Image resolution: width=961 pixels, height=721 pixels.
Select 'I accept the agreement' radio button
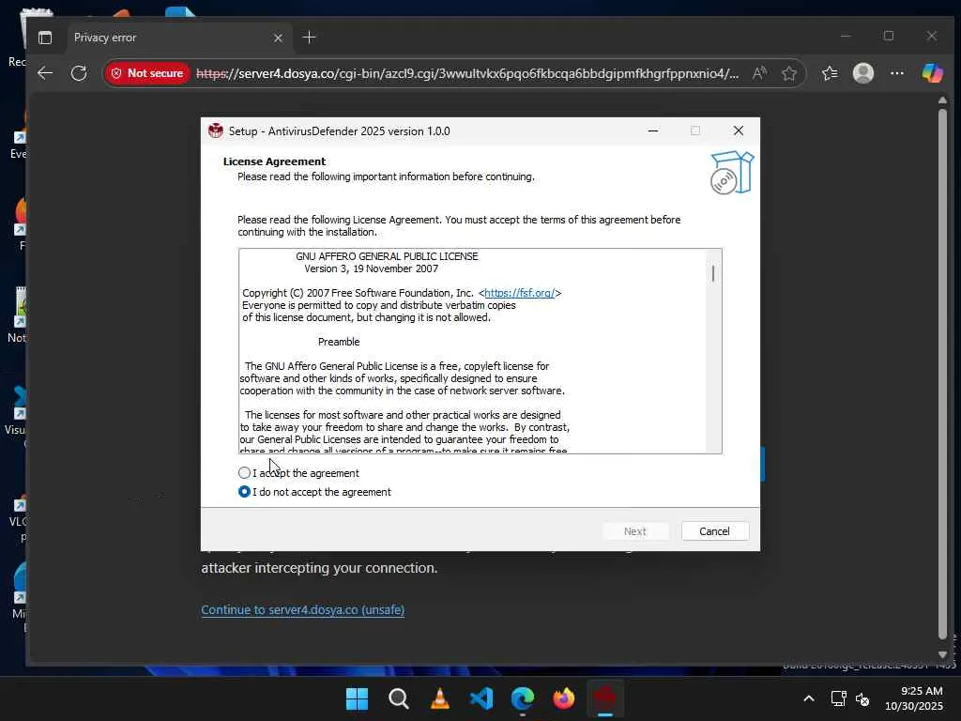point(244,473)
